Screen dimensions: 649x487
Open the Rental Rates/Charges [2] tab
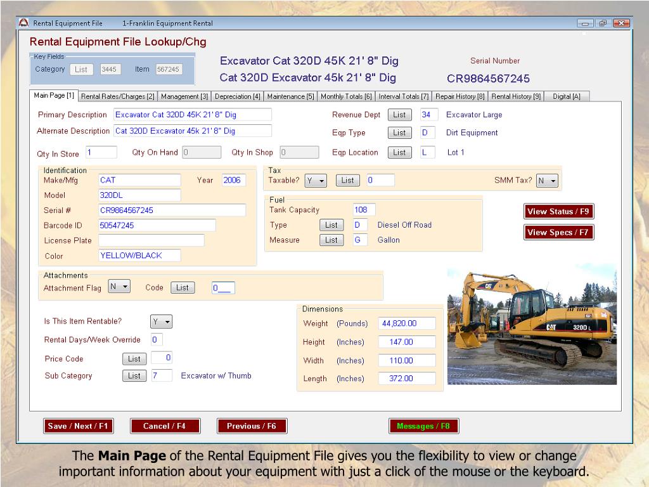(117, 96)
